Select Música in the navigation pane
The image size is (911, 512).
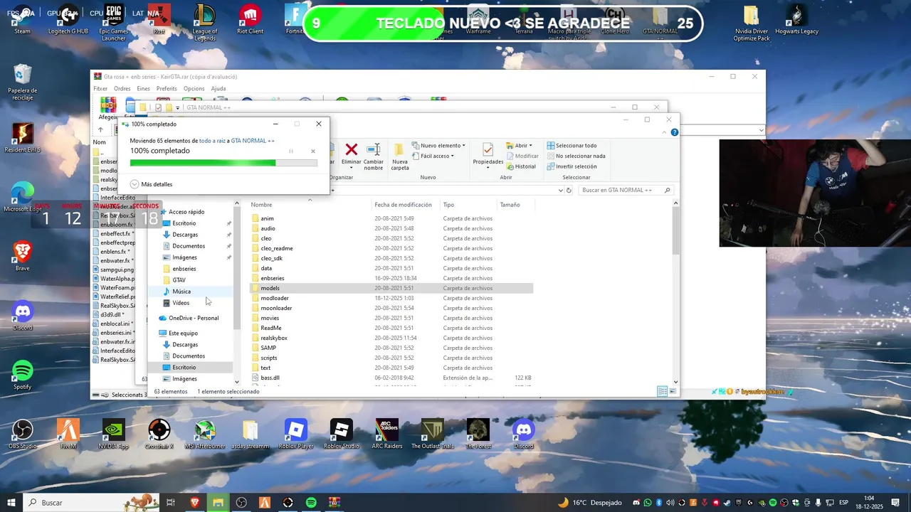tap(181, 292)
